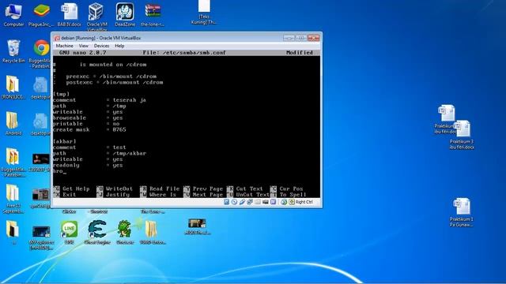This screenshot has height=284, width=506.
Task: Click the preexec = /bin/mount /cdrom line
Action: coord(111,77)
